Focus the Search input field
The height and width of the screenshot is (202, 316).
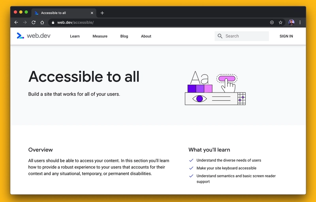coord(242,36)
